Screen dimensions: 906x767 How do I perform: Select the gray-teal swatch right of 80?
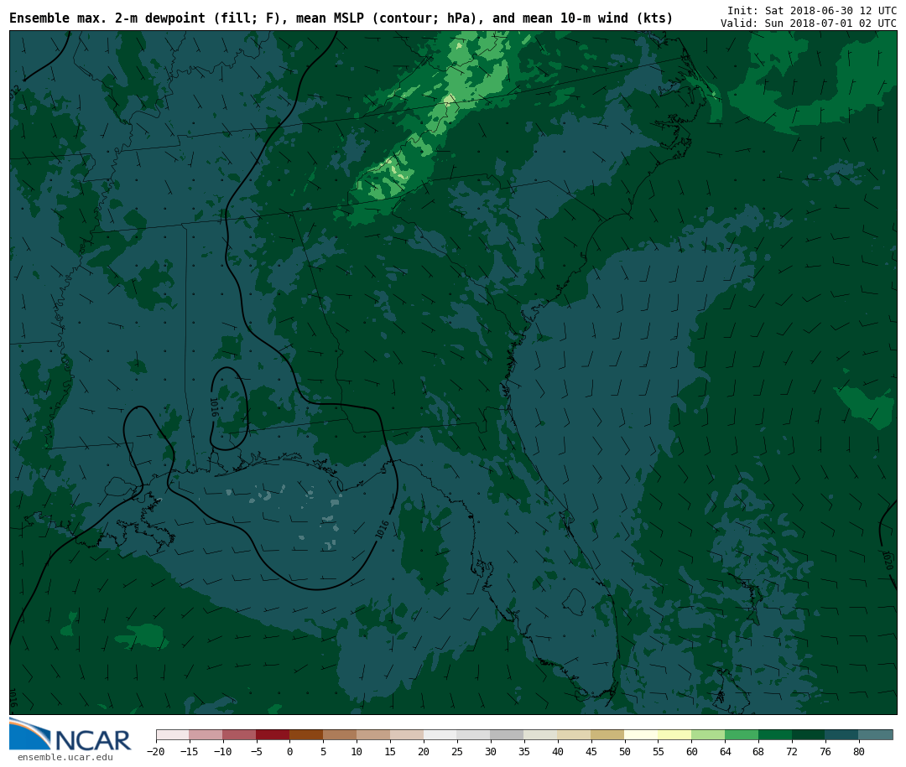click(876, 735)
